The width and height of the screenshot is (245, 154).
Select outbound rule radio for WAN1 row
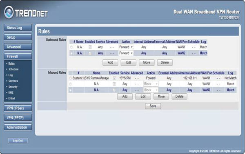(x=71, y=47)
